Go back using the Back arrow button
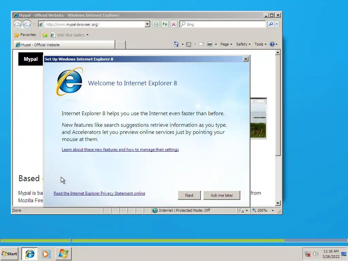 click(x=18, y=24)
